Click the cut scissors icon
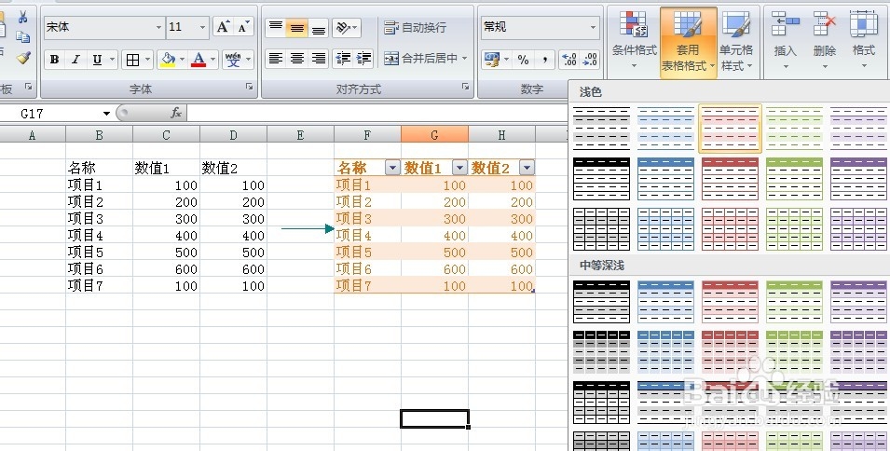Image resolution: width=890 pixels, height=451 pixels. coord(22,17)
